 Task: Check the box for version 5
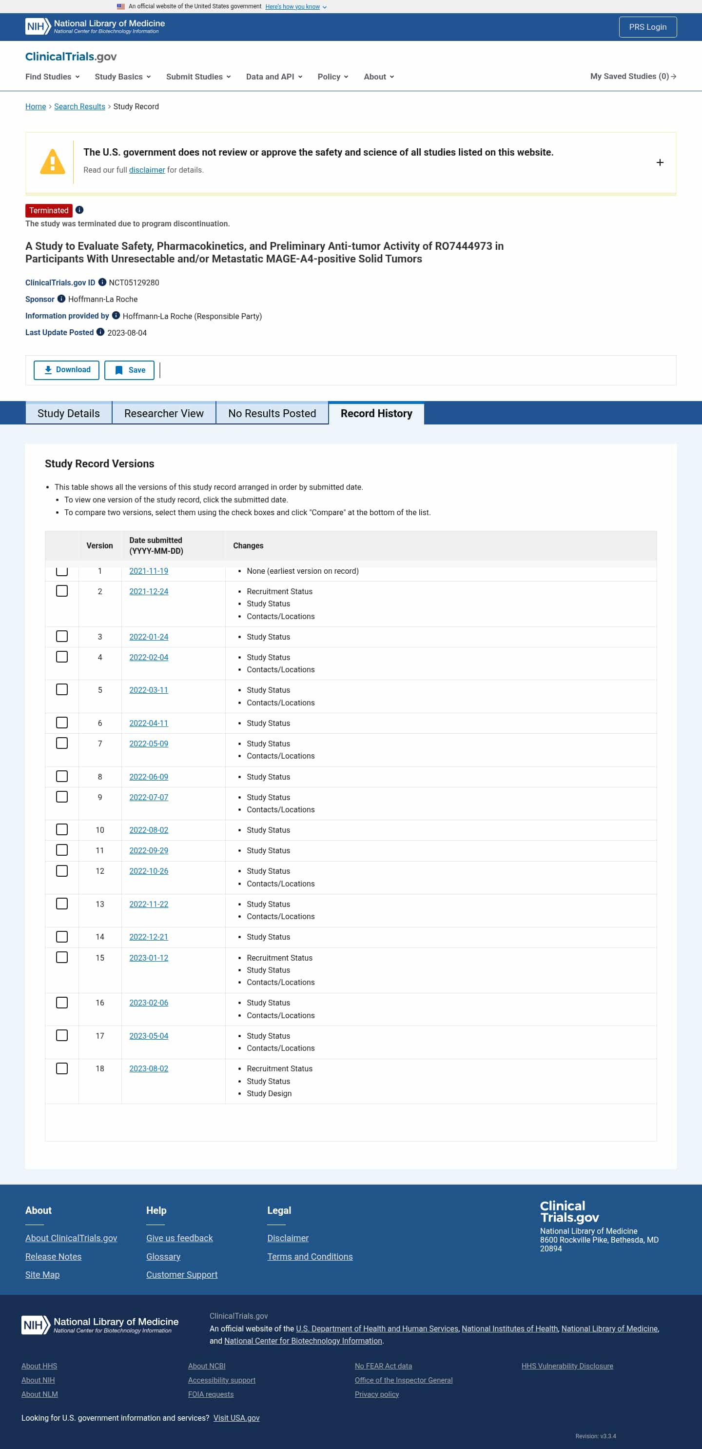[x=62, y=690]
